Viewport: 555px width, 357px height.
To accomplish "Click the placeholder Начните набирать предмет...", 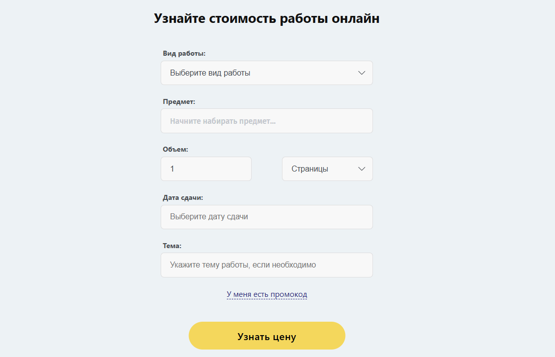I will click(223, 121).
